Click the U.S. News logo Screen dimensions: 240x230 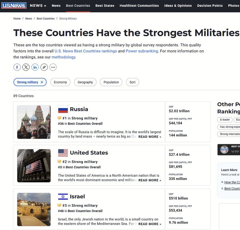coord(14,6)
